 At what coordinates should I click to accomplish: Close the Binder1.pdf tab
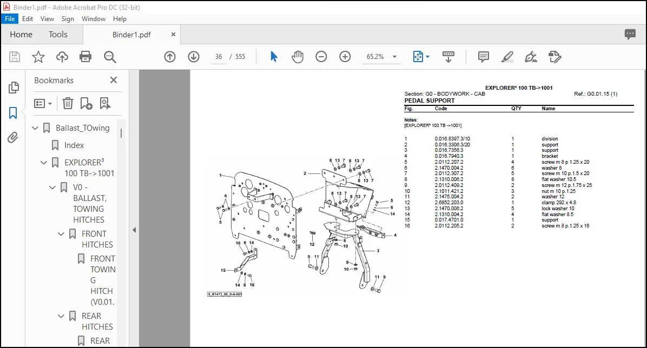coord(173,34)
